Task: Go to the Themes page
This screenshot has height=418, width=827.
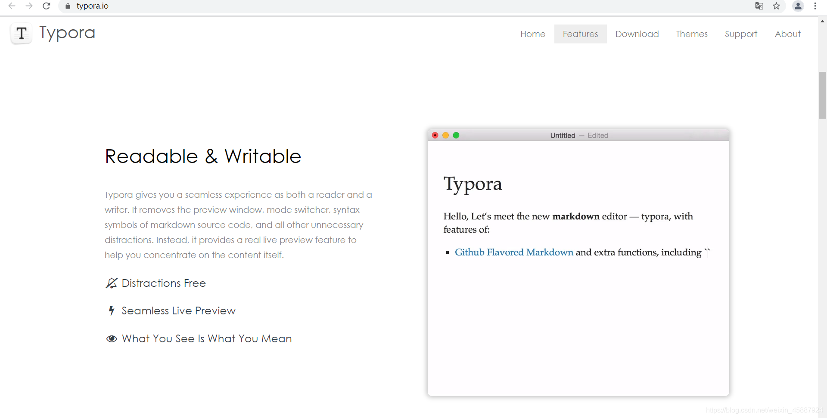Action: point(691,34)
